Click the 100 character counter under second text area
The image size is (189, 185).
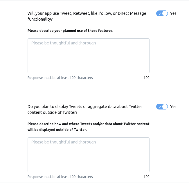(146, 177)
